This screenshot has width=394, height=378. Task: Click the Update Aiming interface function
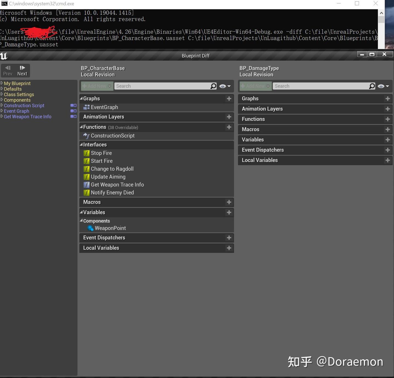point(108,177)
